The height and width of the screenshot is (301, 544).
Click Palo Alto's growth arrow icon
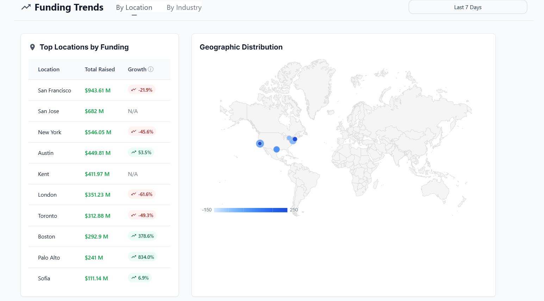click(133, 256)
